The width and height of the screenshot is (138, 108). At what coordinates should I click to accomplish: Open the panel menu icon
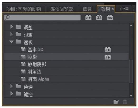tap(126, 8)
